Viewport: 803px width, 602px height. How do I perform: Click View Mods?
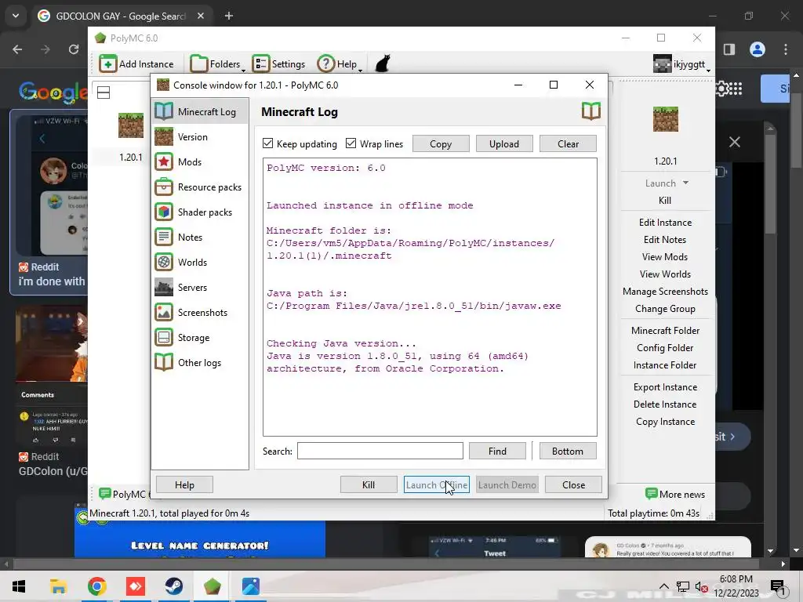click(x=665, y=257)
